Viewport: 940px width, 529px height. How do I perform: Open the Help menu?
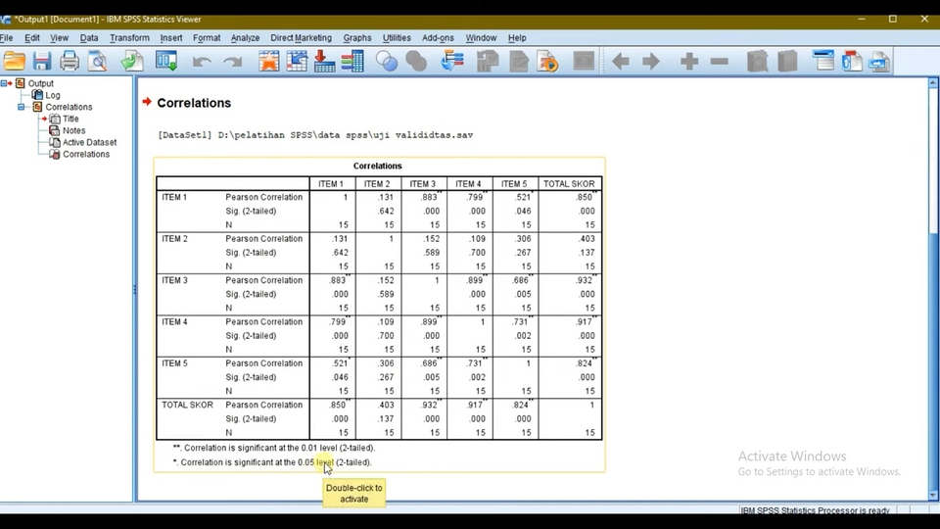517,38
